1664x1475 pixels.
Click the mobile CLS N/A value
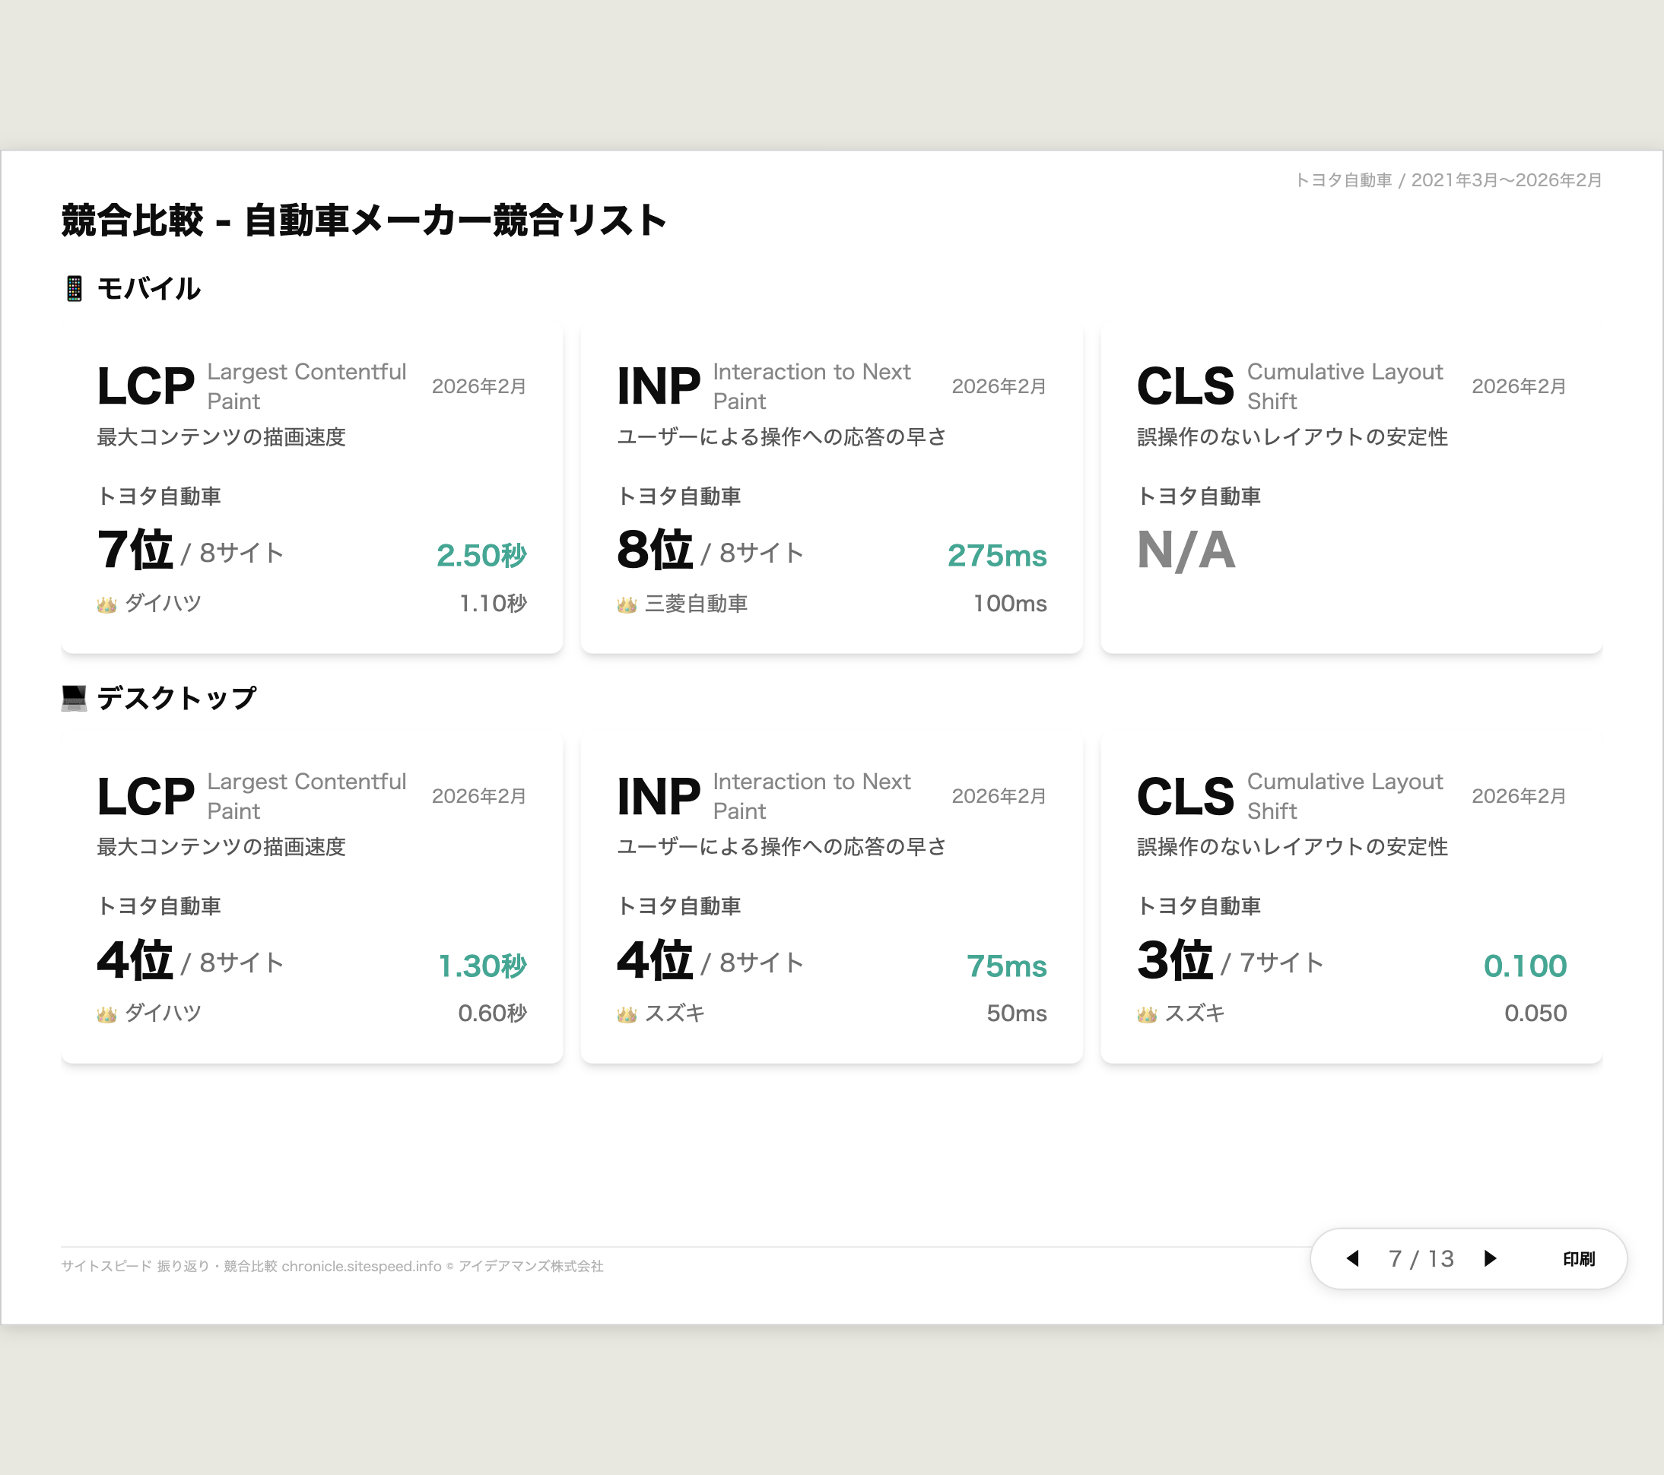pos(1186,550)
